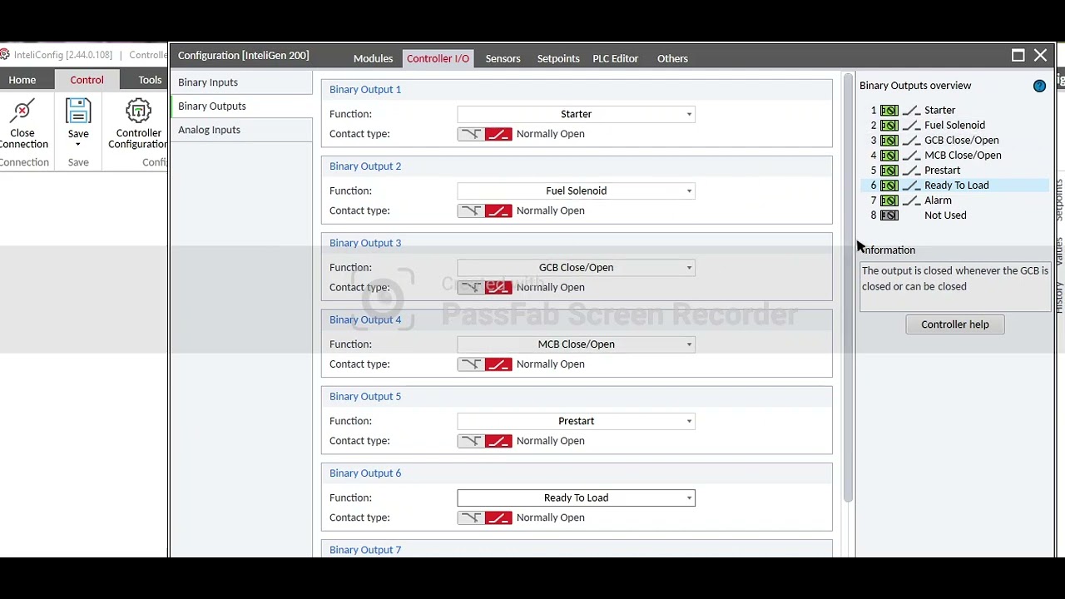
Task: Select GCB Close/Open row in overview
Action: (x=956, y=140)
